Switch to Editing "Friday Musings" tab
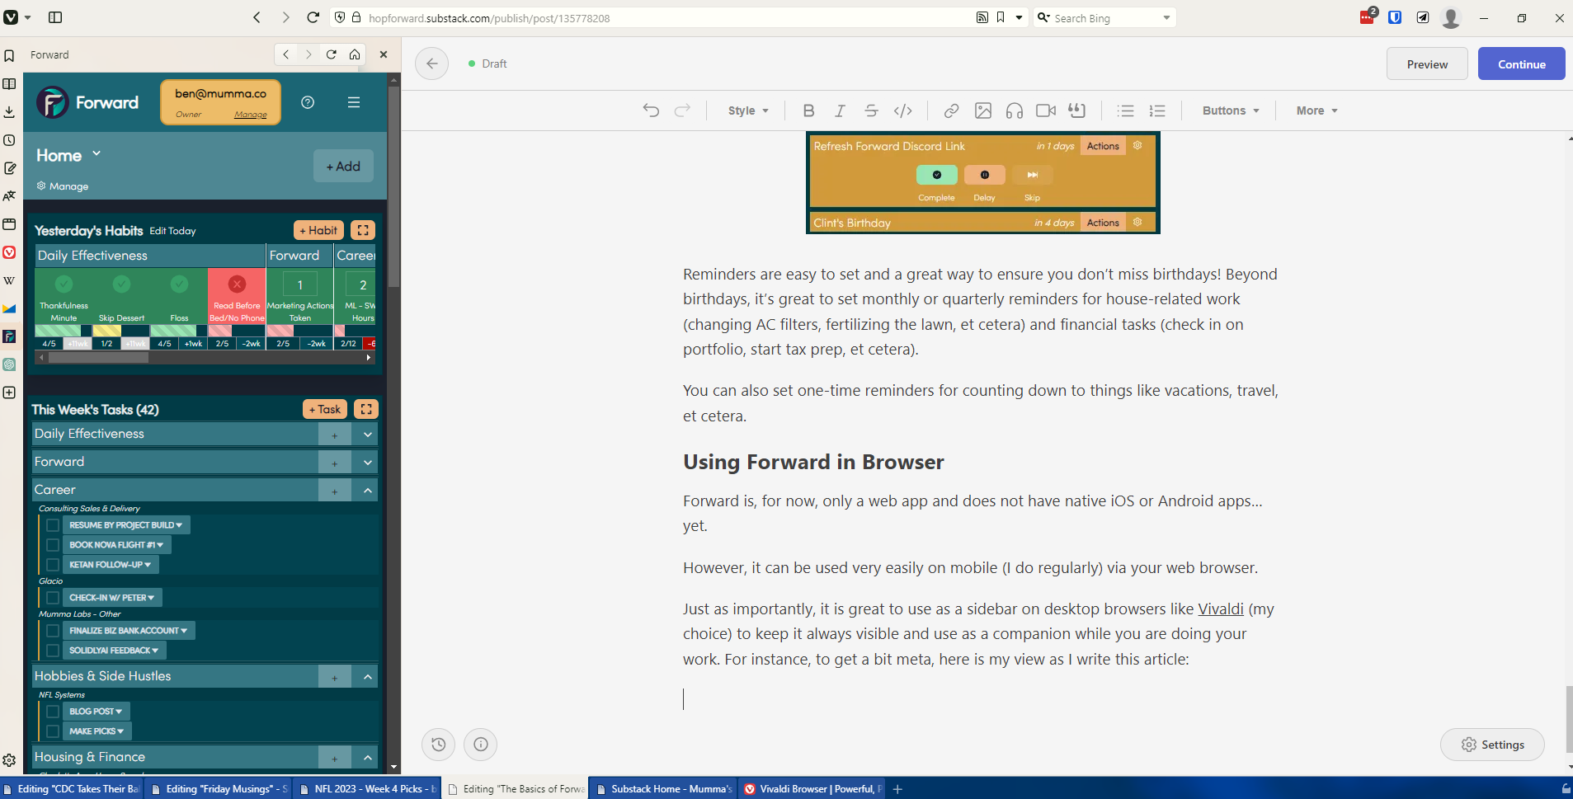1573x799 pixels. point(219,789)
